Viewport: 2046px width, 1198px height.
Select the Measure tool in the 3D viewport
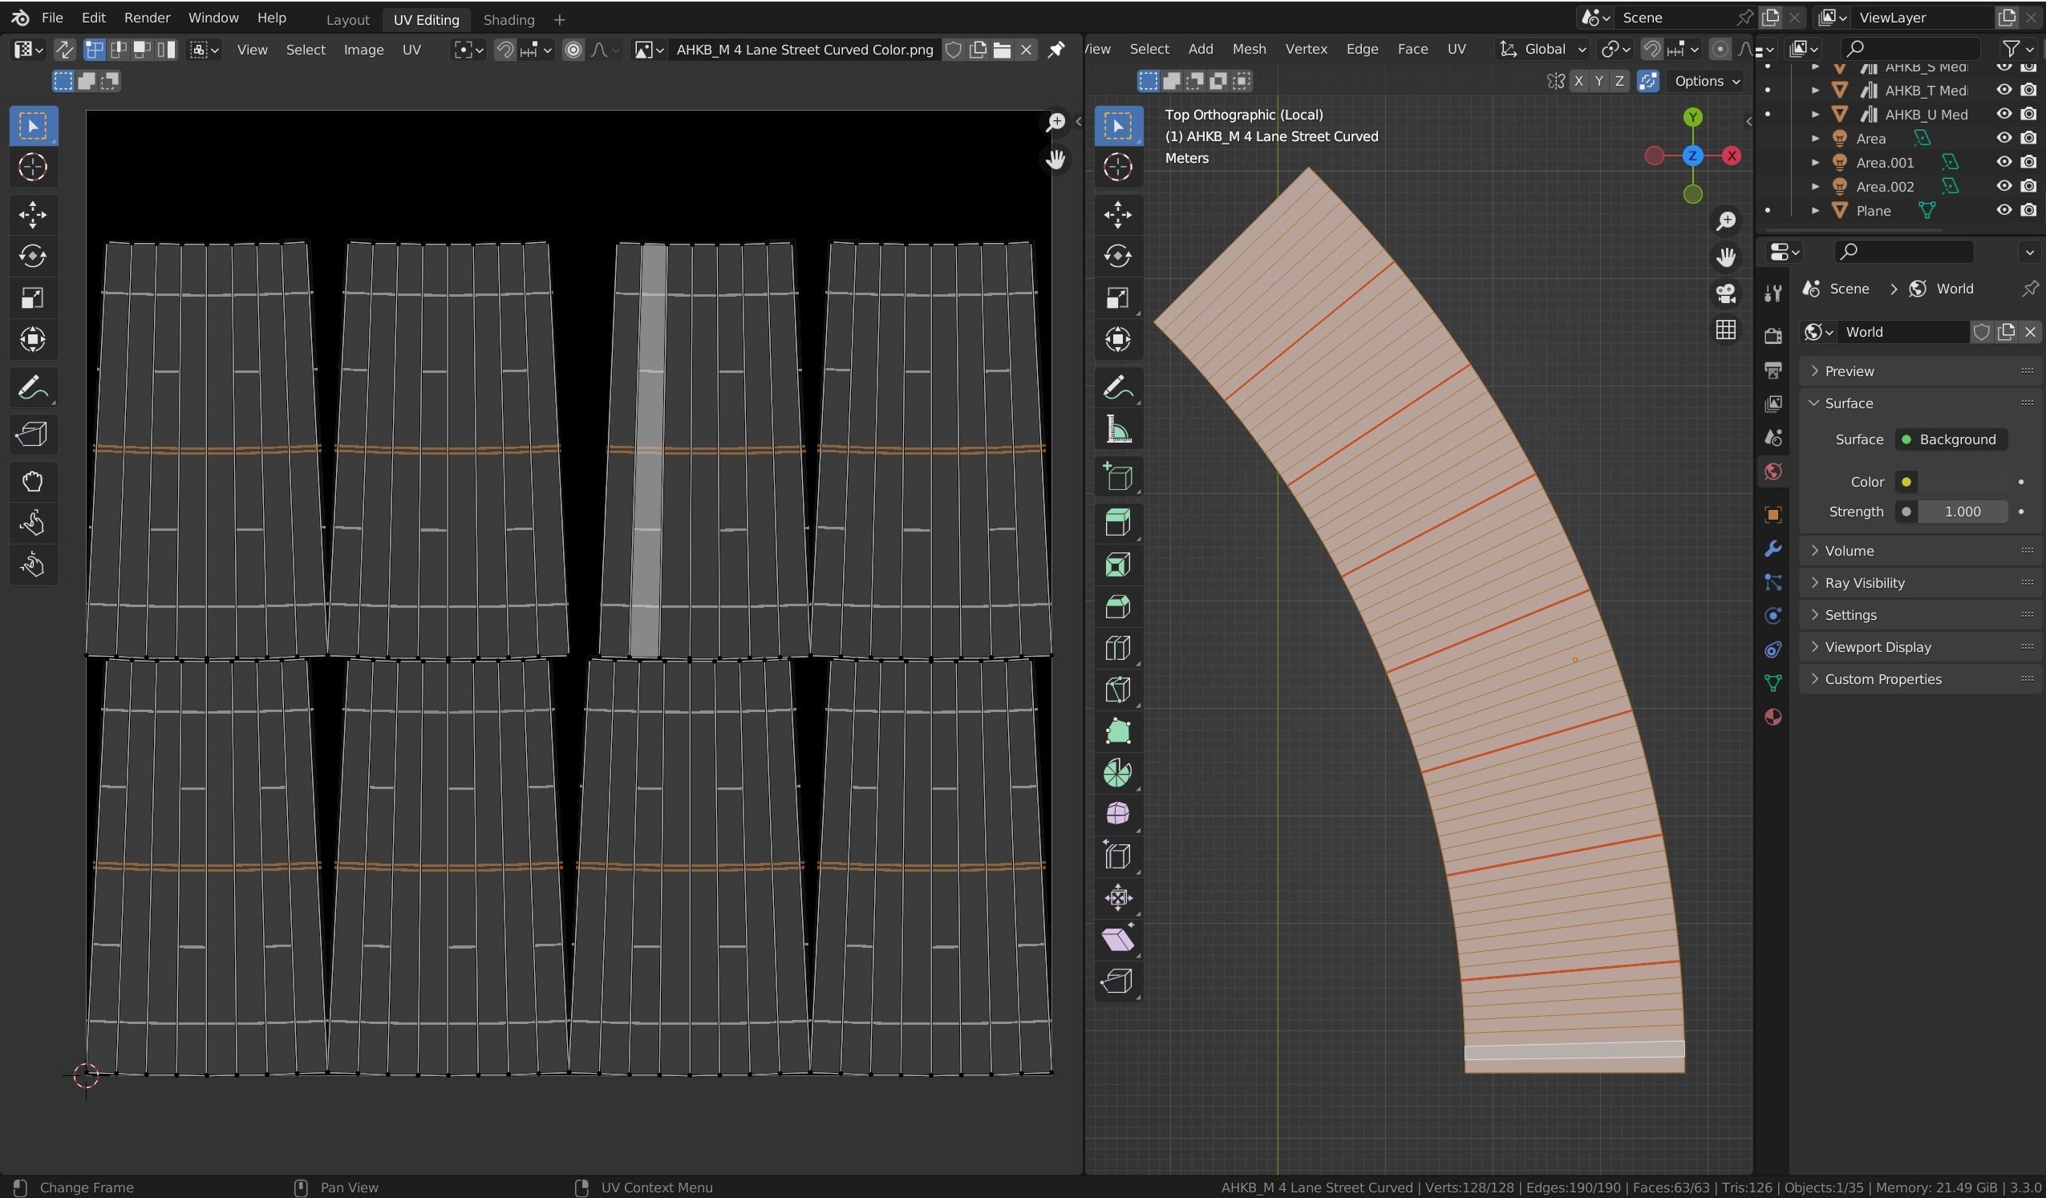(x=1118, y=430)
